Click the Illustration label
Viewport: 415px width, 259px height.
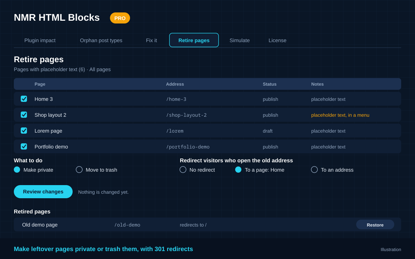pyautogui.click(x=391, y=249)
